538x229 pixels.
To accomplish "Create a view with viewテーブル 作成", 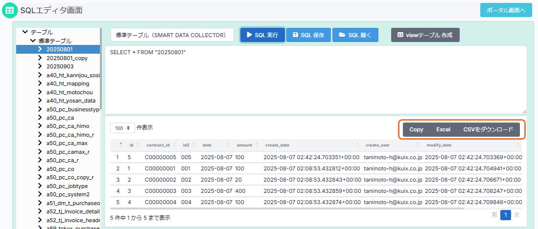I will [425, 35].
